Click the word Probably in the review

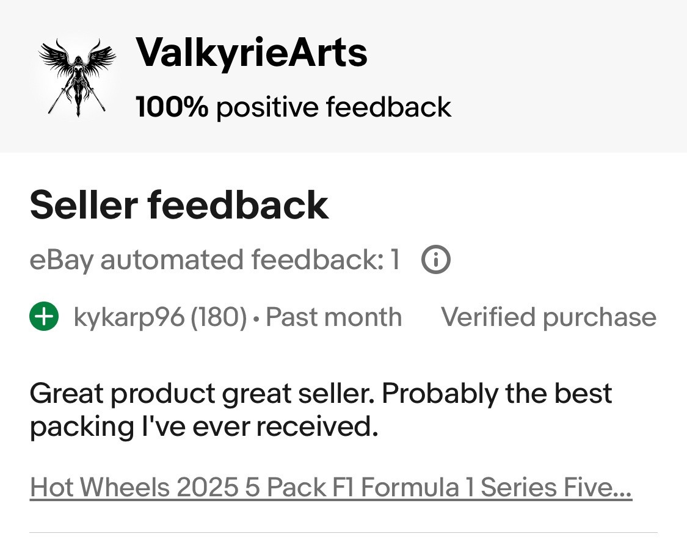tap(440, 394)
